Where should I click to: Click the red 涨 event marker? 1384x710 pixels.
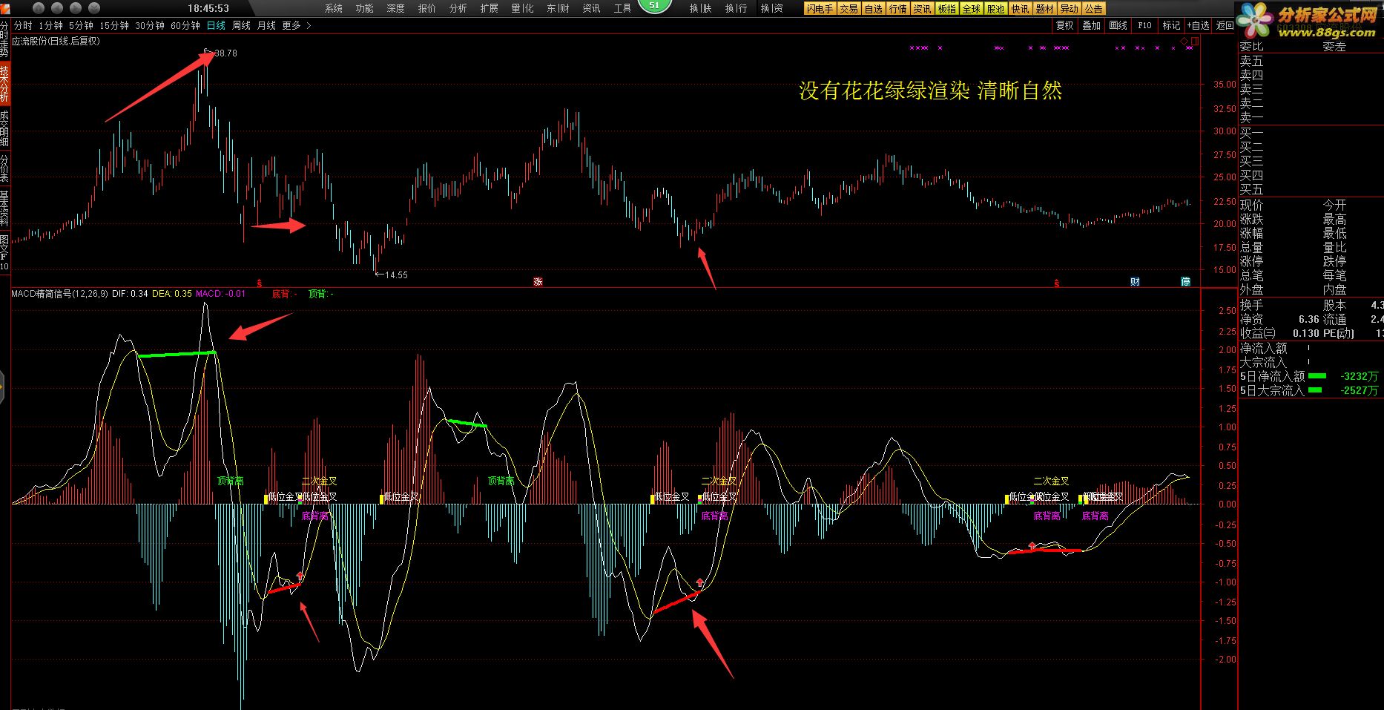pos(538,282)
